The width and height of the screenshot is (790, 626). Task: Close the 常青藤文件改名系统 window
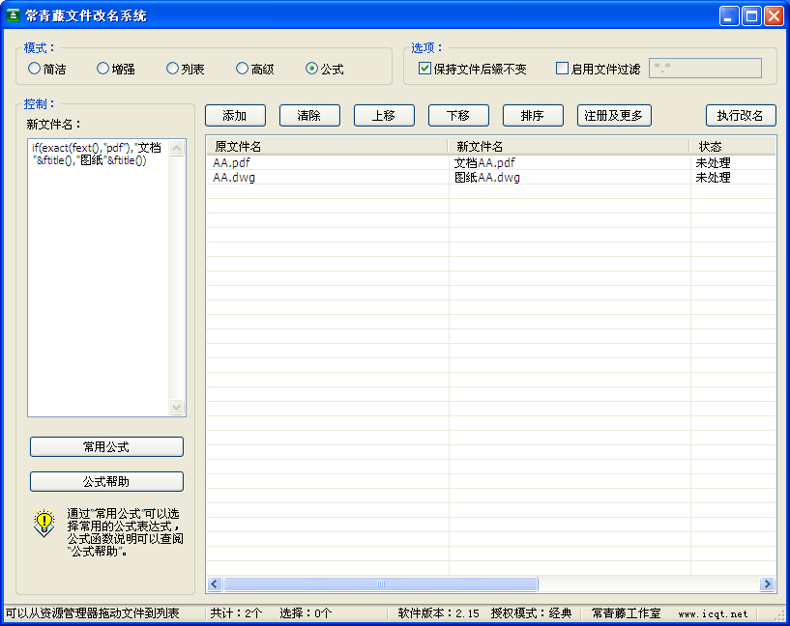pyautogui.click(x=774, y=15)
